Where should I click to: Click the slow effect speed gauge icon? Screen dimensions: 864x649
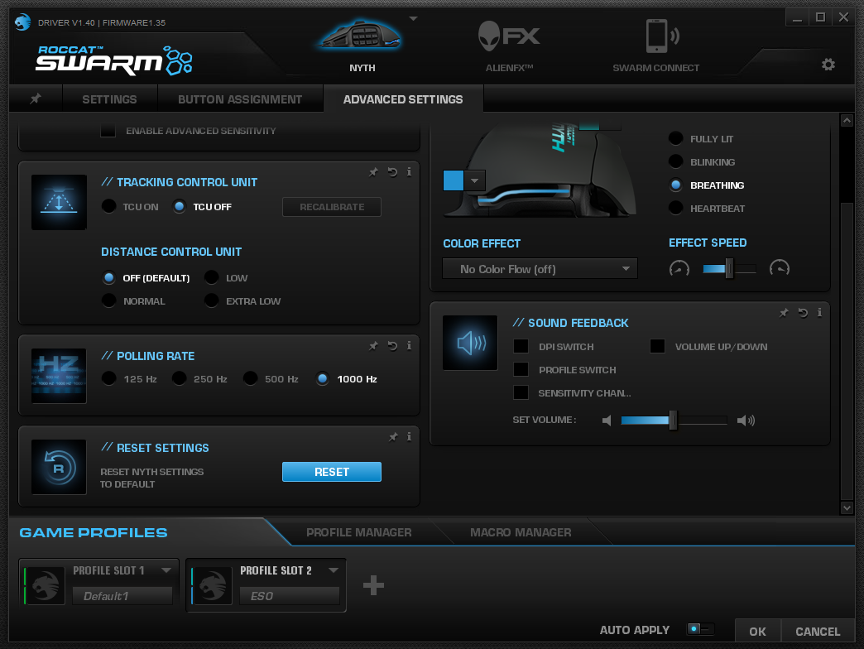click(679, 268)
